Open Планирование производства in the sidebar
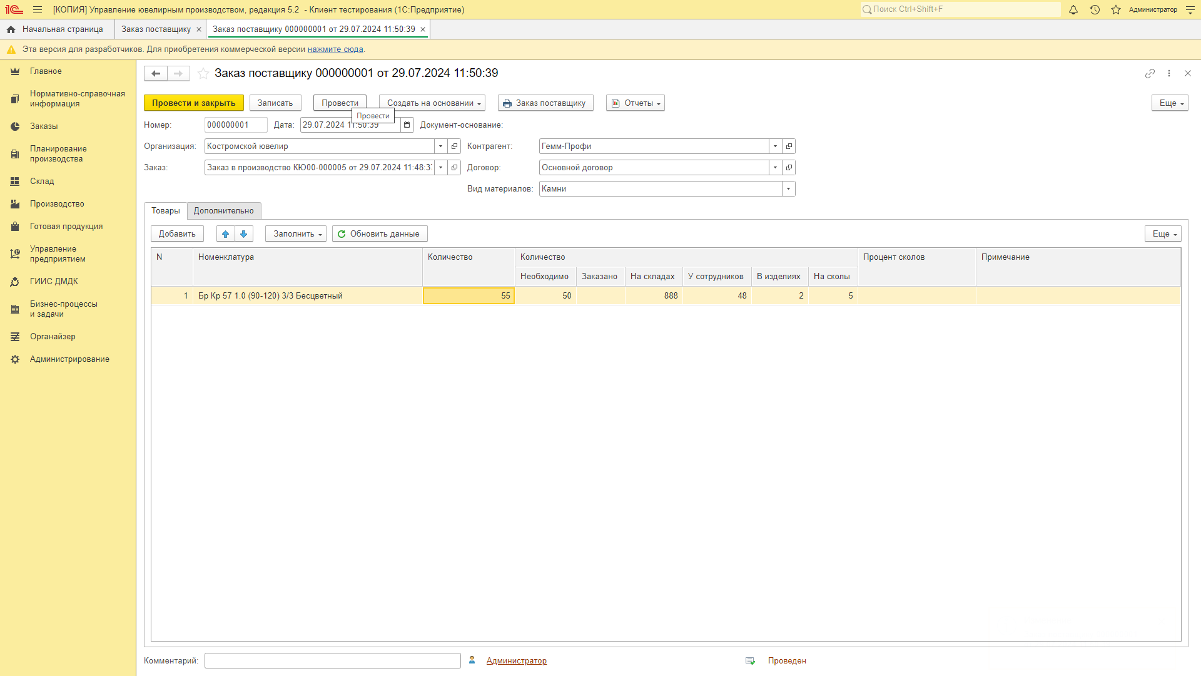This screenshot has height=676, width=1201. pos(58,154)
